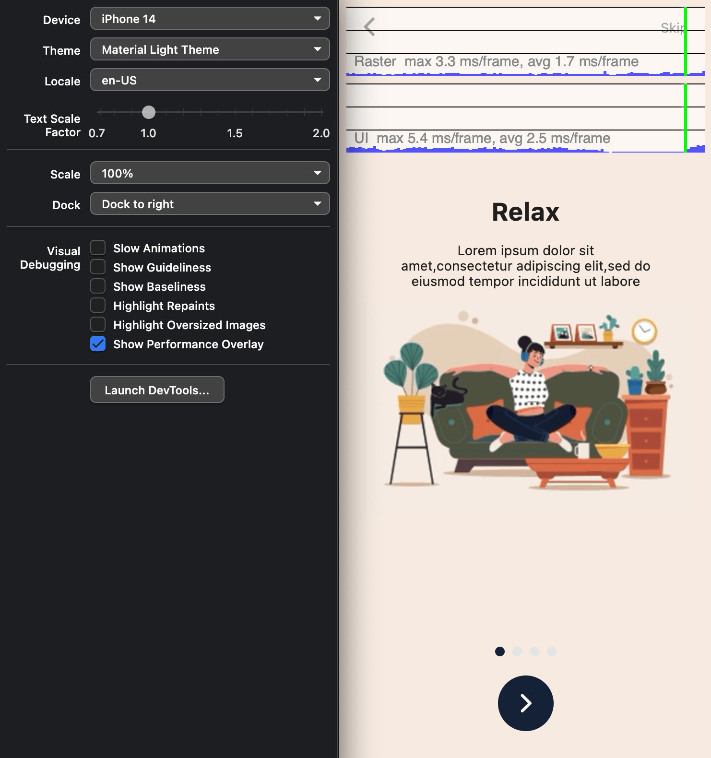The image size is (711, 758).
Task: Toggle Show Guideliness checkbox
Action: click(98, 267)
